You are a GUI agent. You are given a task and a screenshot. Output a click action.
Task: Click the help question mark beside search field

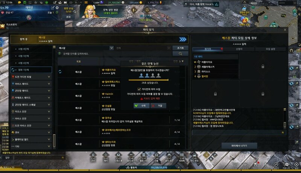[x=60, y=54]
